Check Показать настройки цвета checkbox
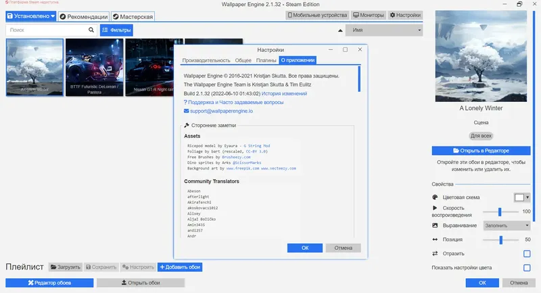The image size is (541, 293). tap(527, 267)
